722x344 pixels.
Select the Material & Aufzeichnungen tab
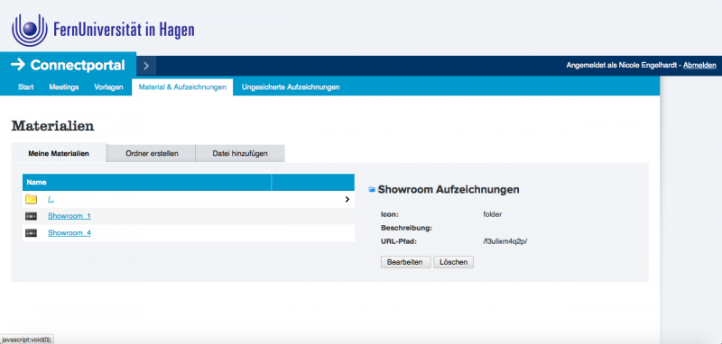(182, 86)
